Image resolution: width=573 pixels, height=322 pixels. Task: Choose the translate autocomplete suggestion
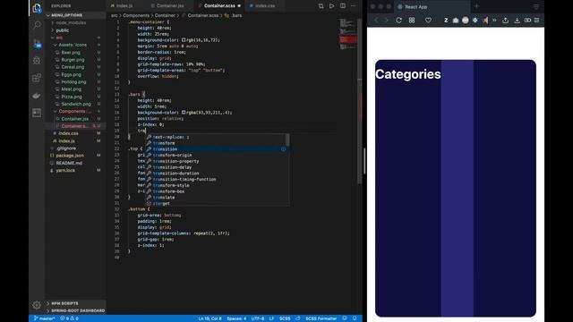[217, 198]
